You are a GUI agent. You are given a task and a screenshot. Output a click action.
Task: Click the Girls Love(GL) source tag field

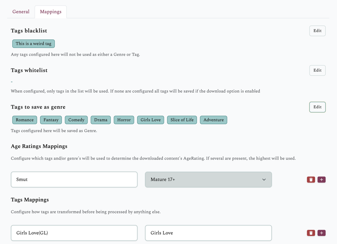pos(74,233)
